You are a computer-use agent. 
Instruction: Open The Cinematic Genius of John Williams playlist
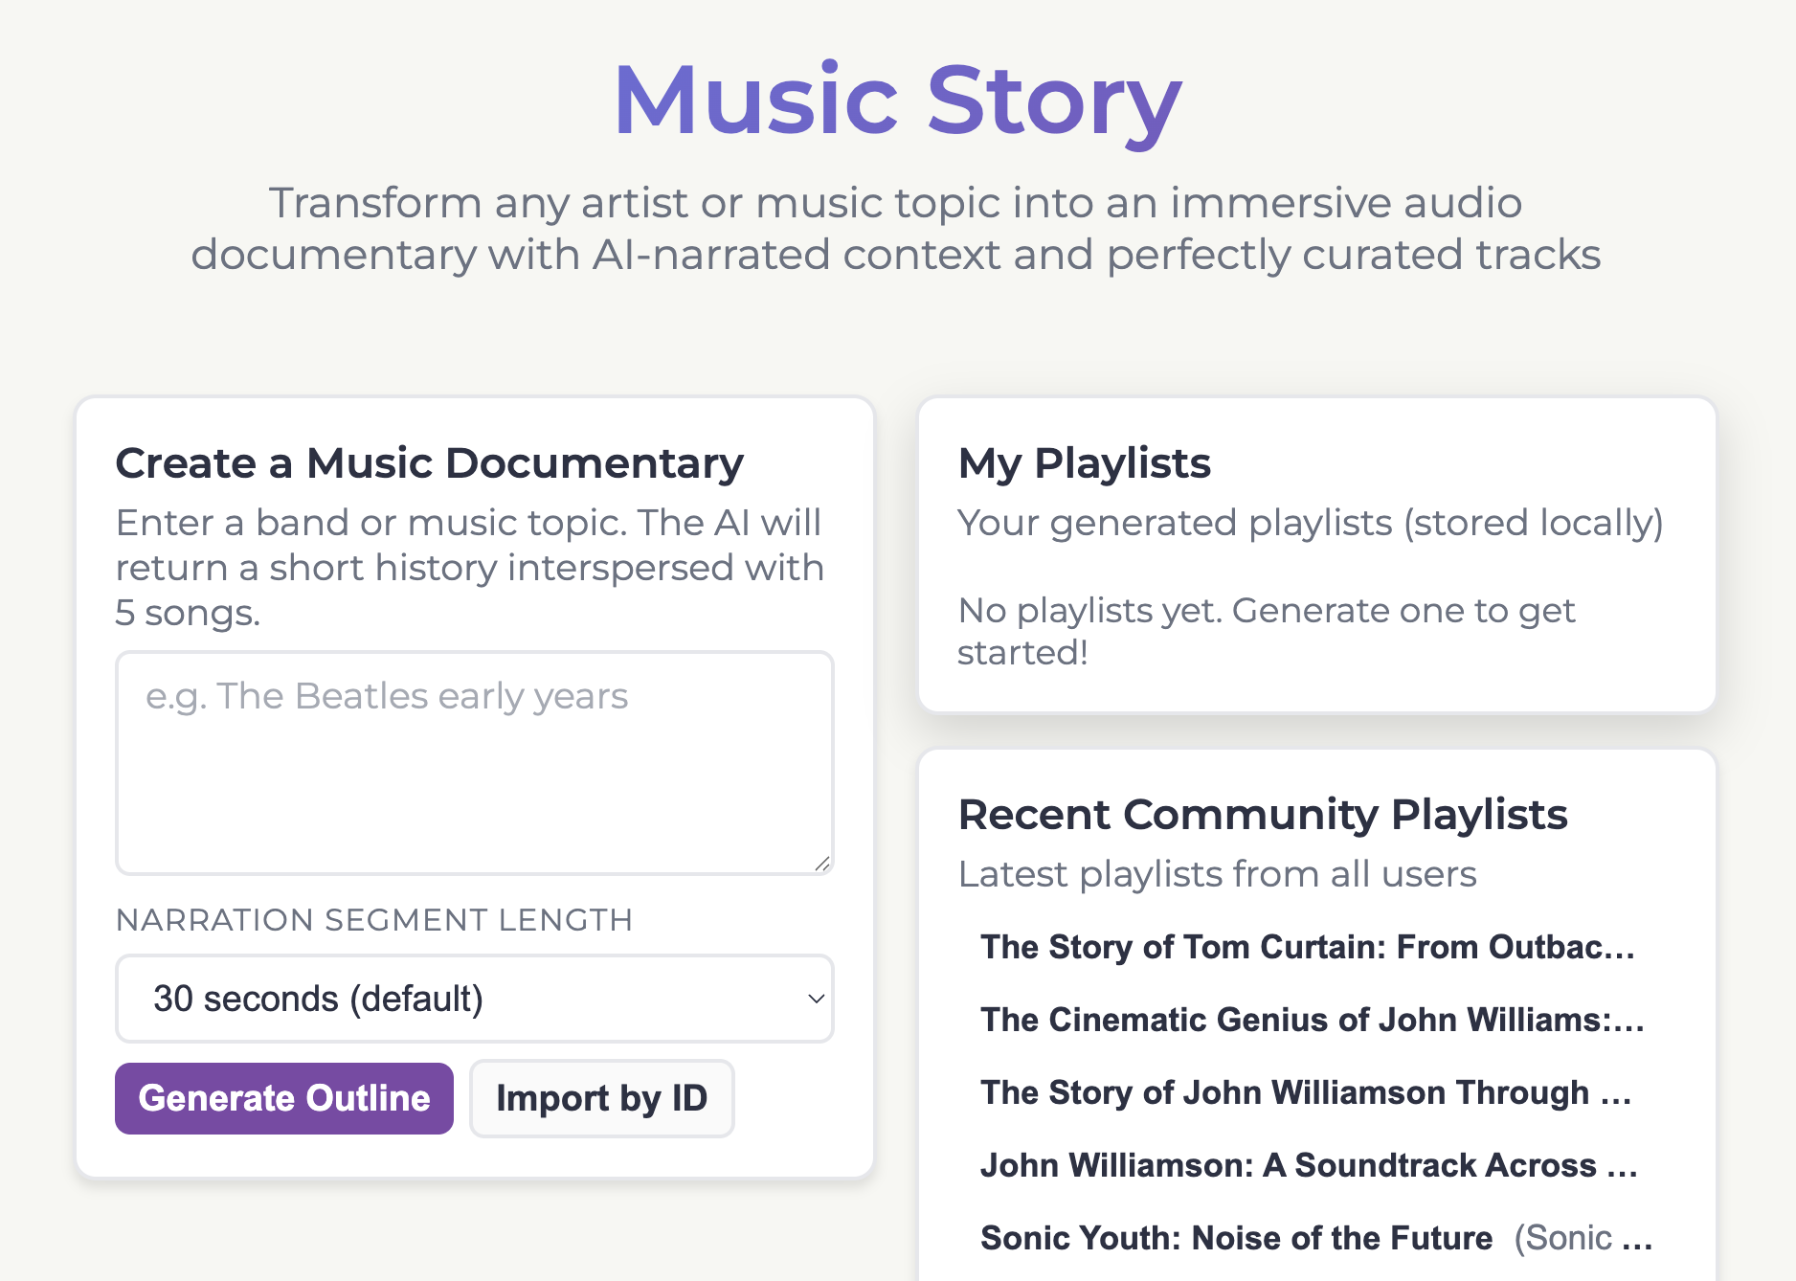(x=1312, y=1020)
